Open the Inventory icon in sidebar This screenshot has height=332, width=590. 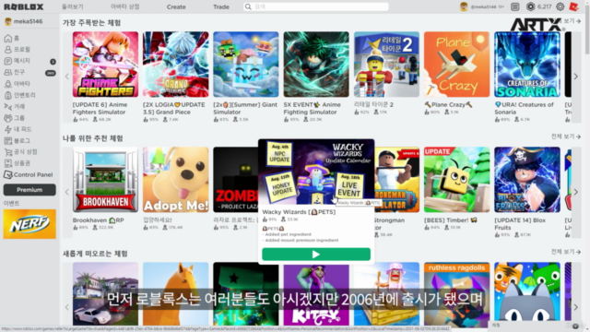(x=8, y=95)
